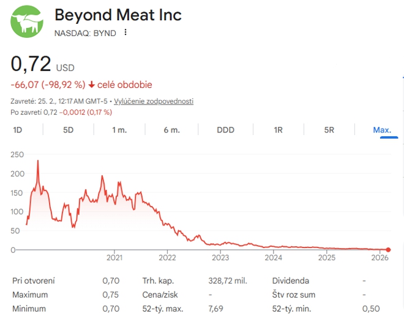Image resolution: width=404 pixels, height=322 pixels.
Task: Open the three-dot more options menu
Action: coord(126,32)
